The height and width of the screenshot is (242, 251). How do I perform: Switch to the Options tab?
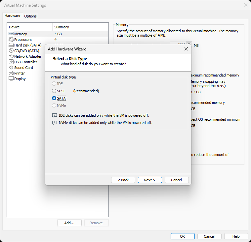(x=30, y=16)
